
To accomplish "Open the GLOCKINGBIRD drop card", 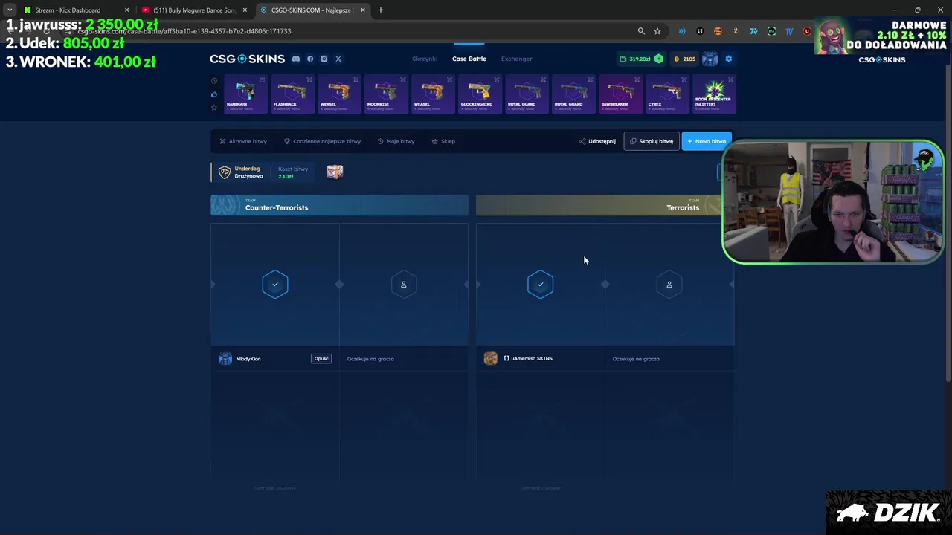I will 480,94.
